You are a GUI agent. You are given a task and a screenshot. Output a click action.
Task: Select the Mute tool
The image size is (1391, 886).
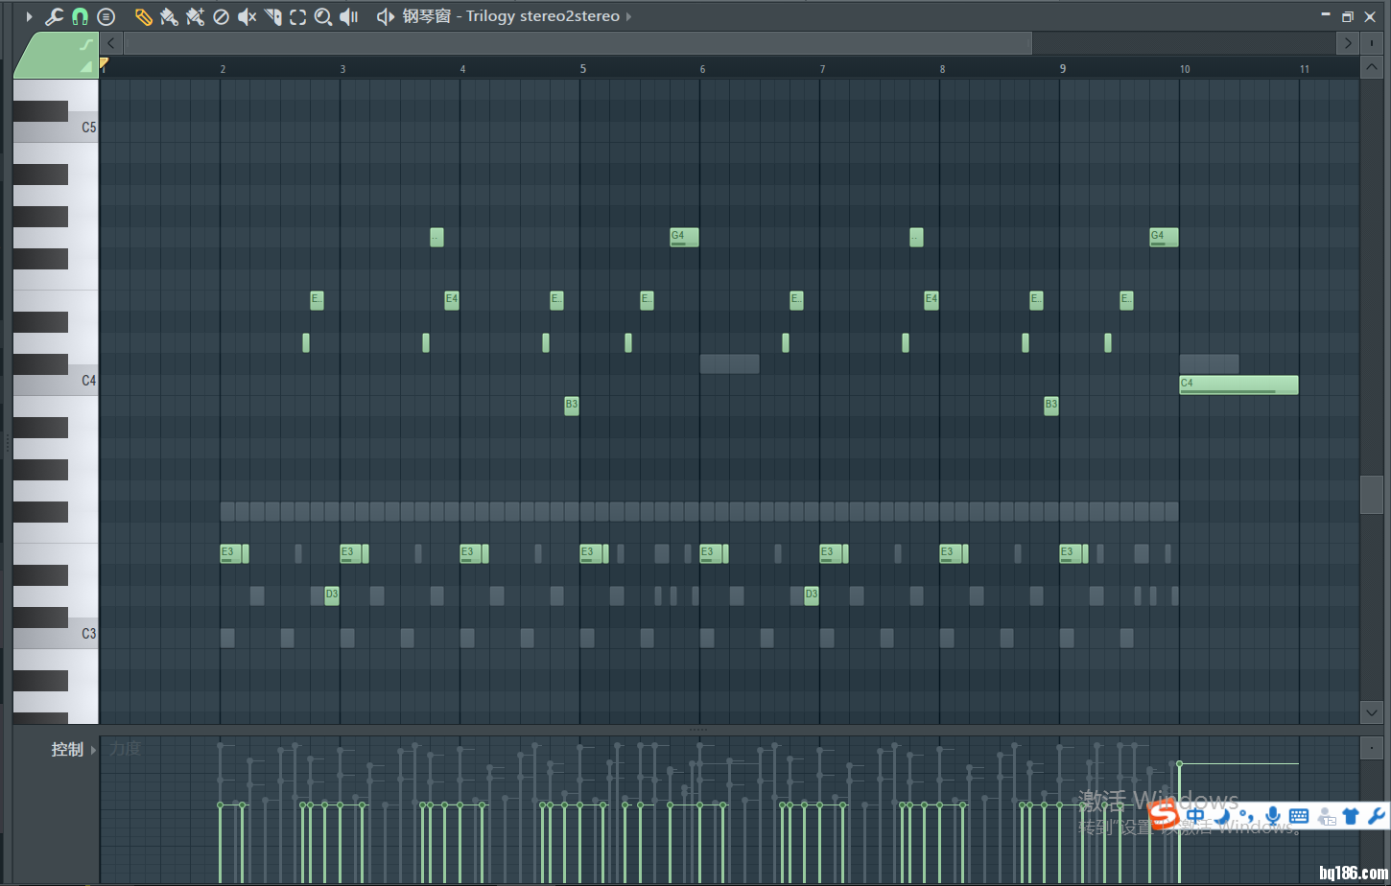coord(247,16)
